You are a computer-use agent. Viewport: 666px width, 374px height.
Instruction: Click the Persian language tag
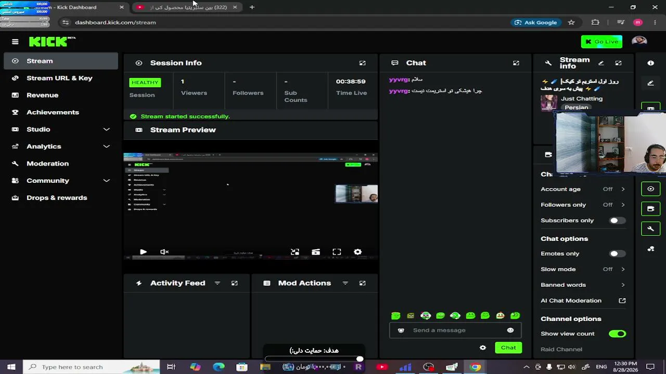tap(577, 108)
